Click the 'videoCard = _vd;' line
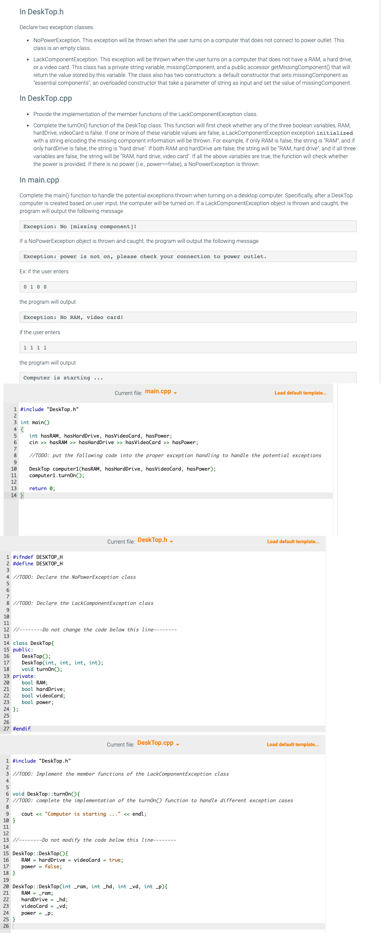 (x=45, y=906)
